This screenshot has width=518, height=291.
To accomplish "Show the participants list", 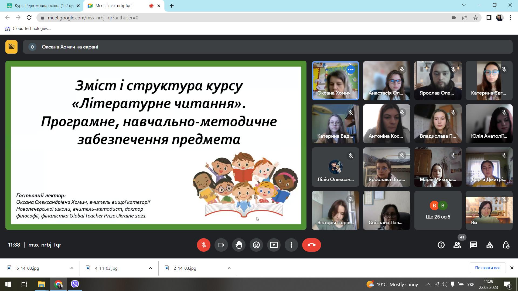I will pos(457,245).
